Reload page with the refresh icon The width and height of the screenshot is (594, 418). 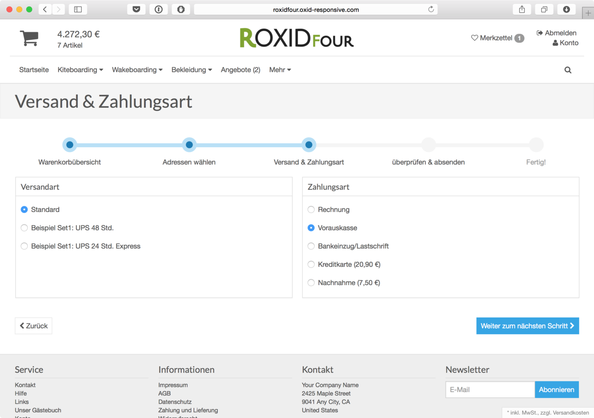pos(430,10)
